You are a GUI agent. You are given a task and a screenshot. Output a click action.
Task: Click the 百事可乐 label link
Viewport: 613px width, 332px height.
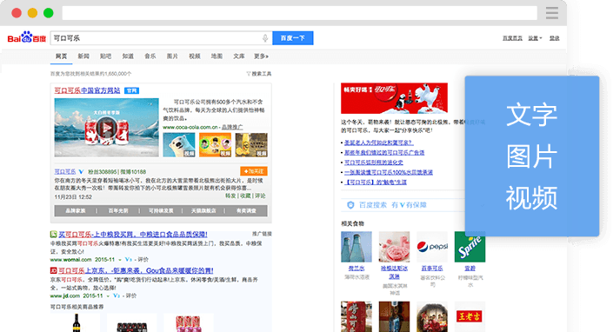(432, 269)
